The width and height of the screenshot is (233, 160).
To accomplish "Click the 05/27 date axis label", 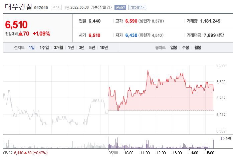I will [8, 153].
